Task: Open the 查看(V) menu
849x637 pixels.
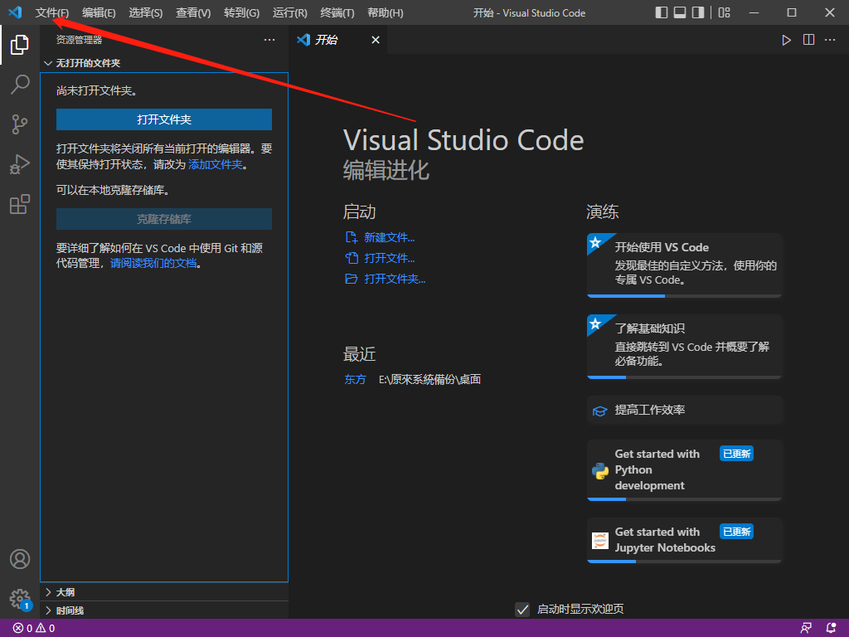Action: [193, 12]
